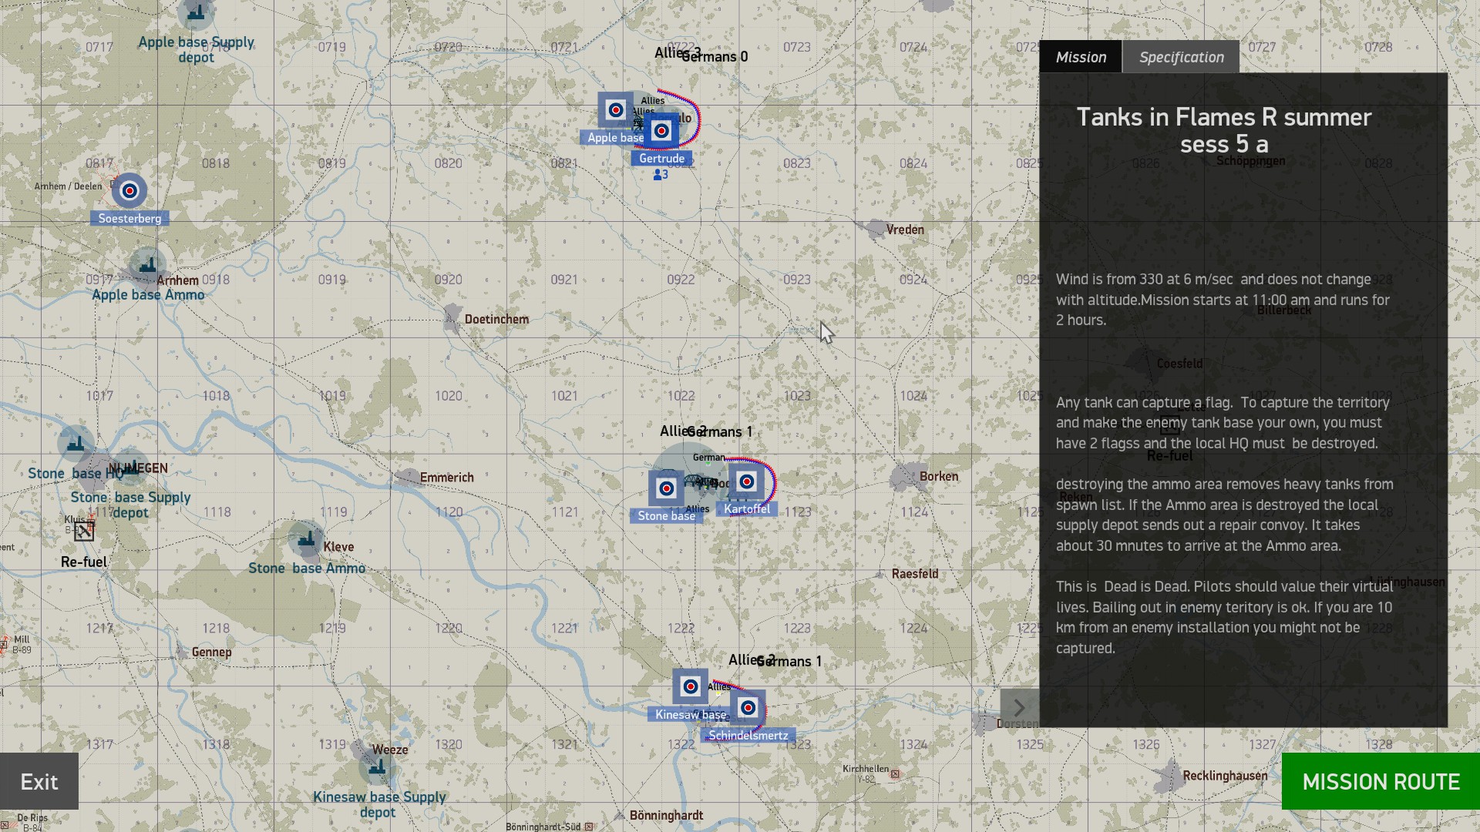The image size is (1480, 832).
Task: Choose the Soesterberg airfield roundel
Action: [x=129, y=190]
